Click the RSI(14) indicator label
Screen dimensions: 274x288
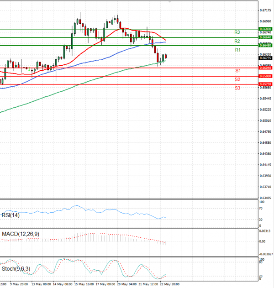point(11,215)
